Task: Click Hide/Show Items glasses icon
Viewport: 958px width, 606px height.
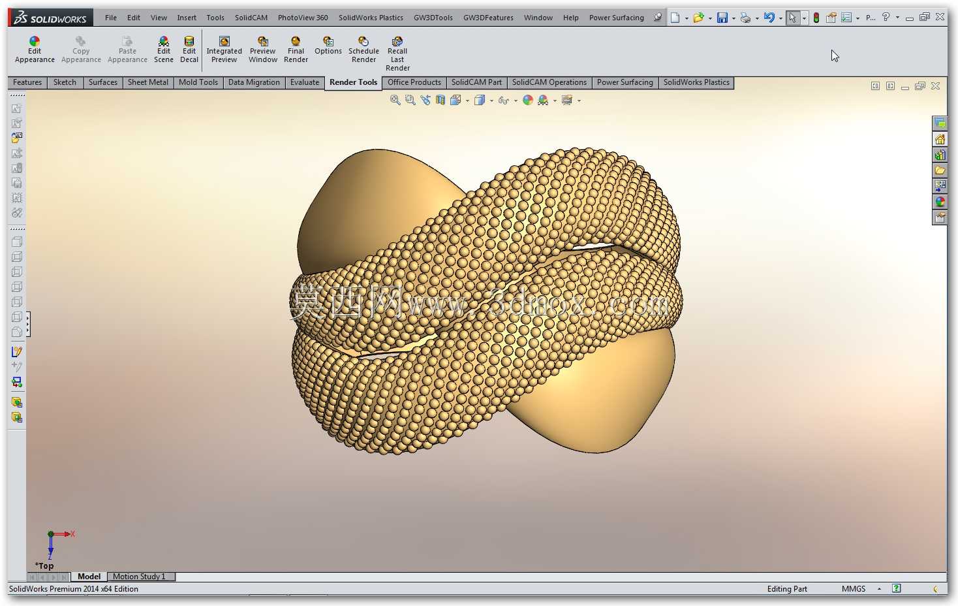Action: [x=503, y=100]
